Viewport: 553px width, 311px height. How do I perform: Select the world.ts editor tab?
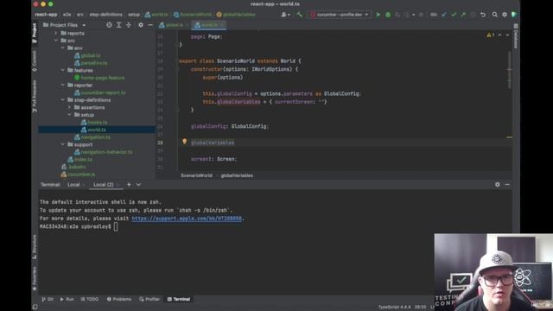point(208,25)
